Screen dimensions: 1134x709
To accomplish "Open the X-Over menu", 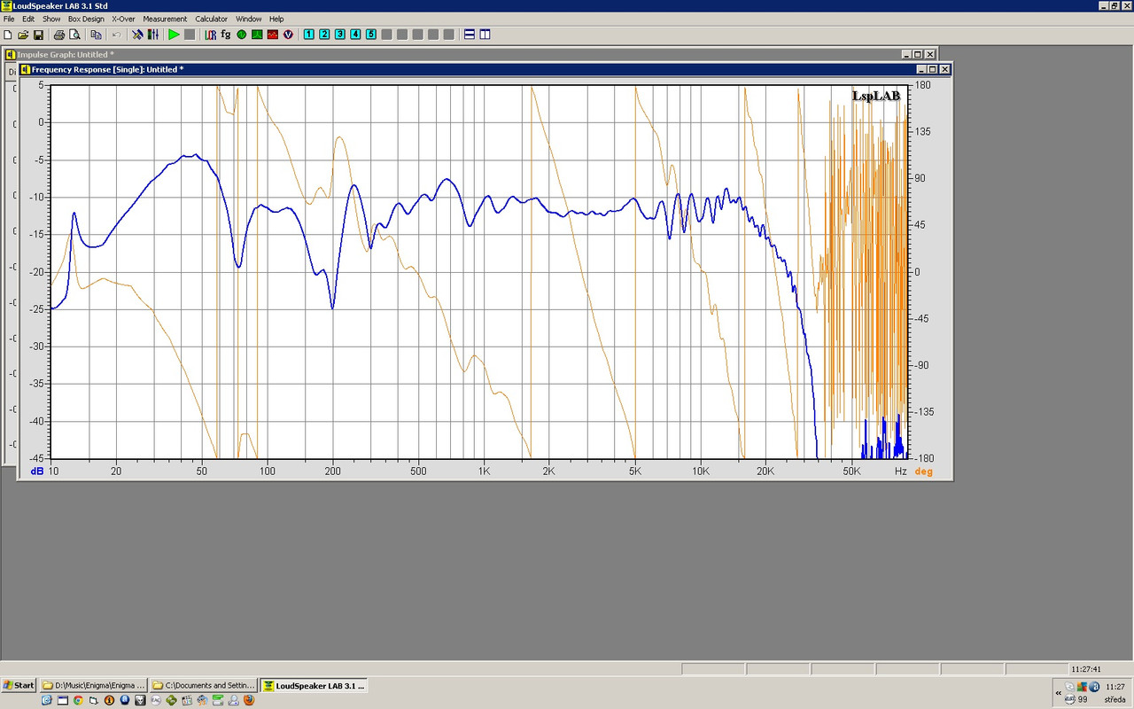I will click(123, 19).
